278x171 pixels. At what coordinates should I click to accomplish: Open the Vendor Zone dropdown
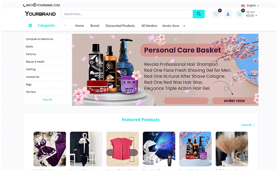pos(184,26)
